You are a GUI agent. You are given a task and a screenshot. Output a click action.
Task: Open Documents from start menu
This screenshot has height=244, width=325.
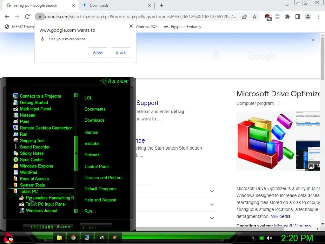click(95, 109)
